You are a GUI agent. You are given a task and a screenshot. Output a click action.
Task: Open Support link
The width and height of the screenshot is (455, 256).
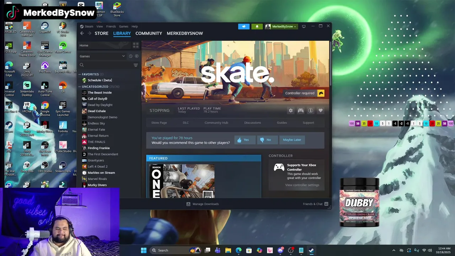click(x=308, y=123)
